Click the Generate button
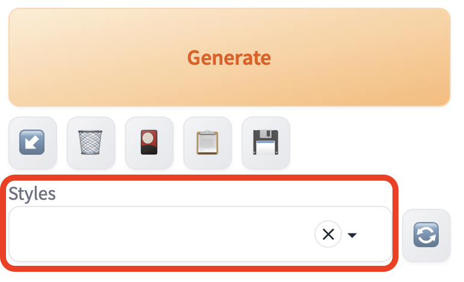This screenshot has width=464, height=282. click(x=229, y=58)
